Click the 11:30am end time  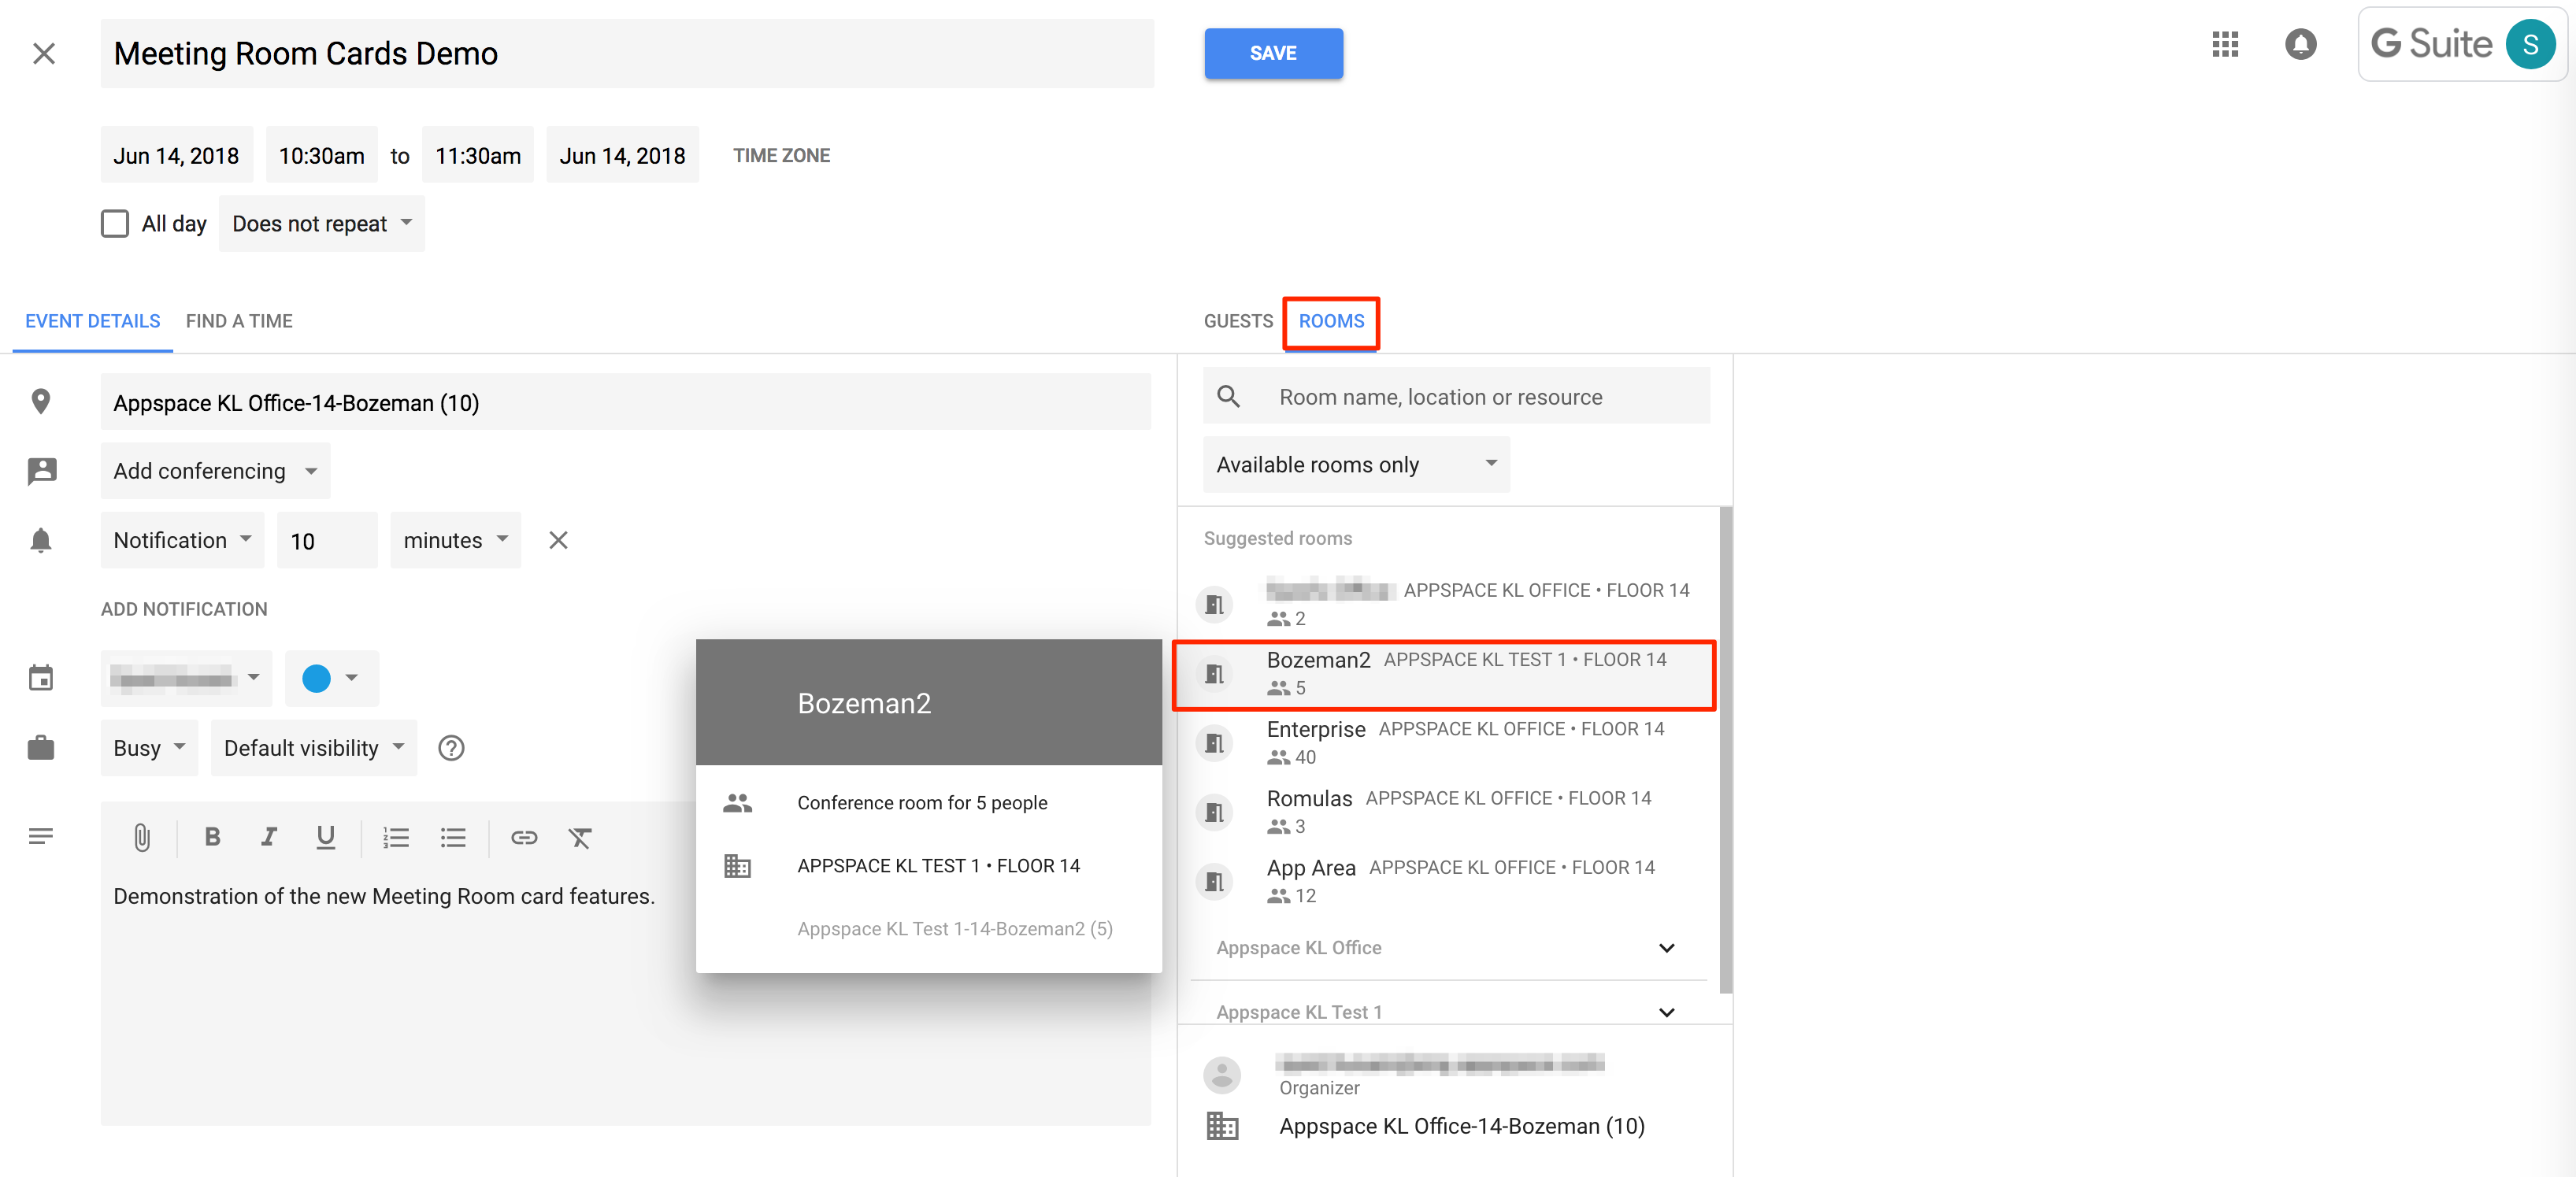477,155
